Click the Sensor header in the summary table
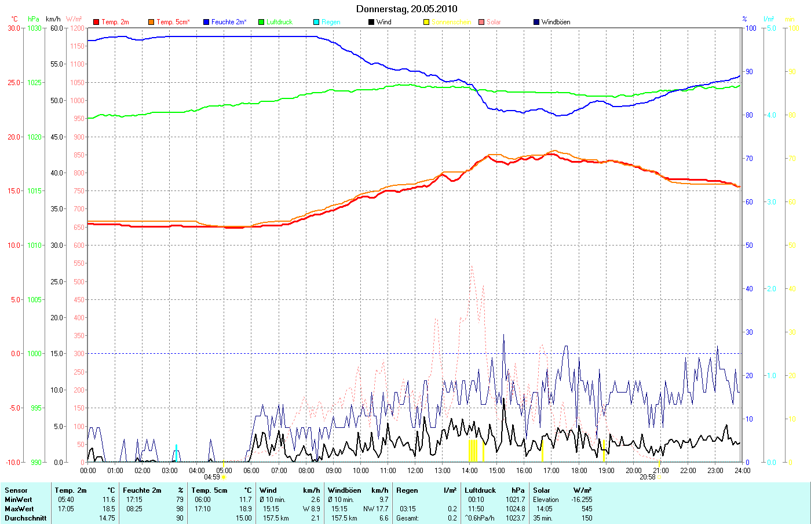 click(x=16, y=490)
